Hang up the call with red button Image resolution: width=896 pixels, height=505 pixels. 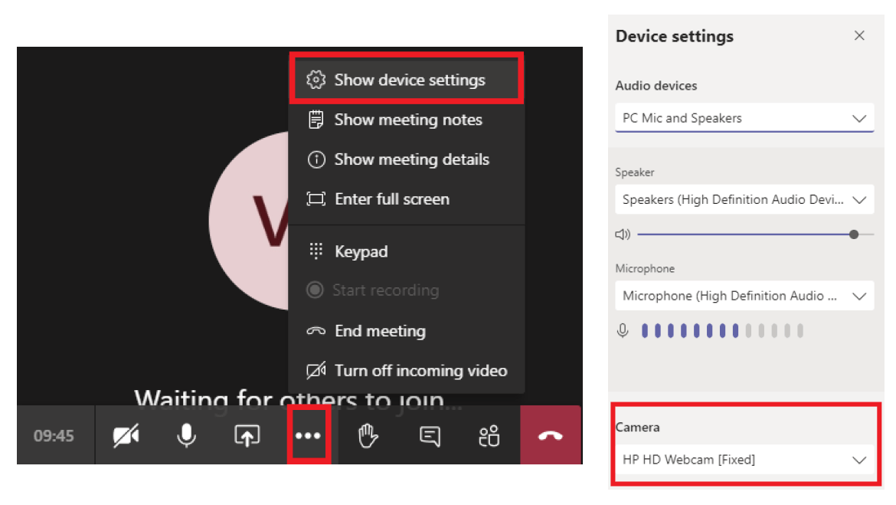point(551,436)
